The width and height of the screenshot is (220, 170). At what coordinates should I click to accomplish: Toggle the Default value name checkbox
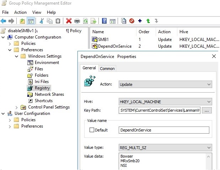click(x=92, y=130)
